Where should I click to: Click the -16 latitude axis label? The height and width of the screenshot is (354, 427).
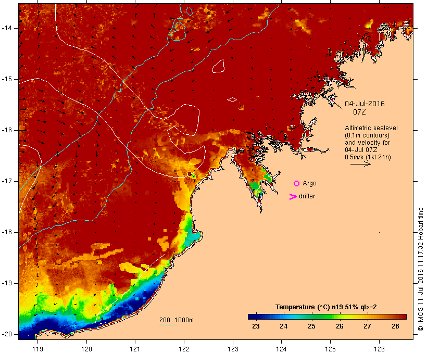(x=7, y=130)
